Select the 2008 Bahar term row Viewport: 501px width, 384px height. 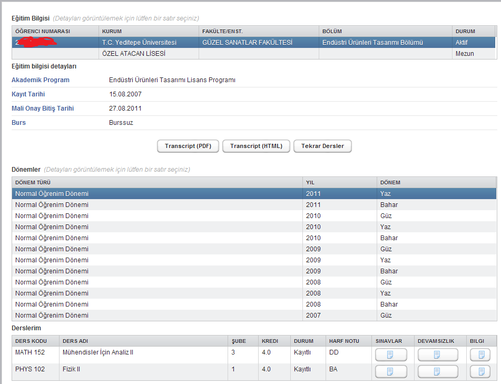point(254,304)
